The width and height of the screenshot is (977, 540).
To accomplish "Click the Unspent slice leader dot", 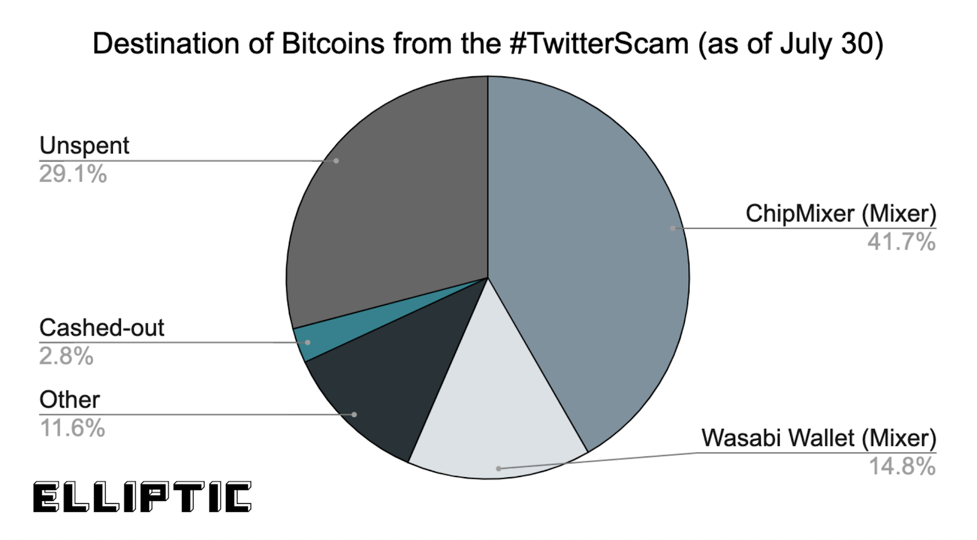I will coord(336,160).
